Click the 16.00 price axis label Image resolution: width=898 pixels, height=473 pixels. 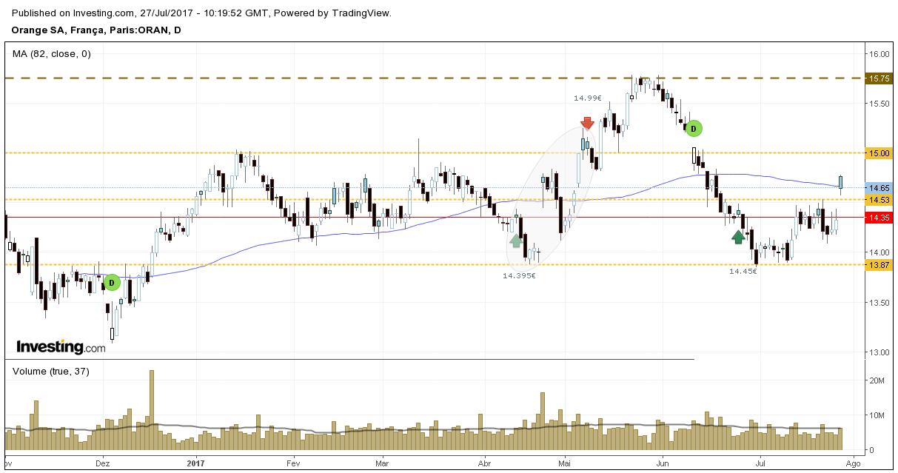(879, 54)
